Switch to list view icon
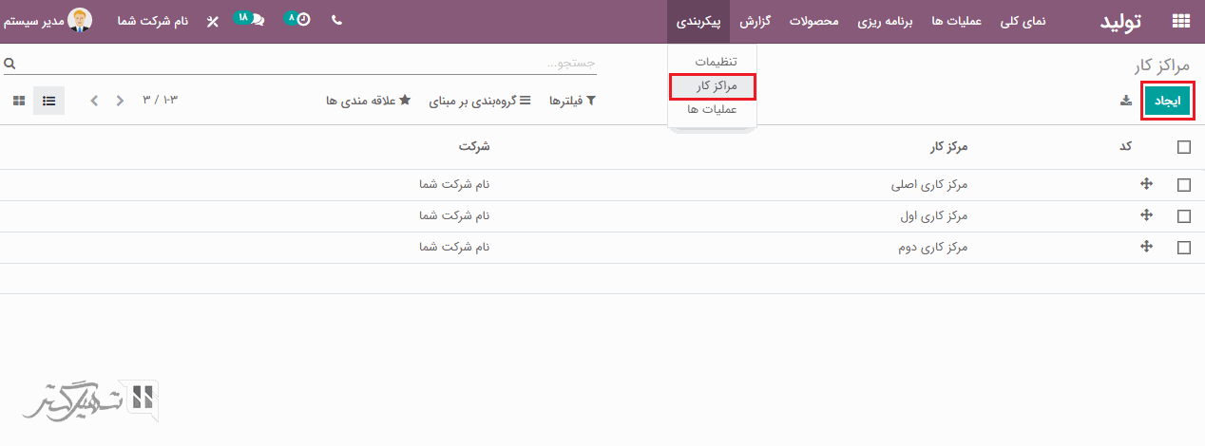This screenshot has height=446, width=1205. point(48,101)
